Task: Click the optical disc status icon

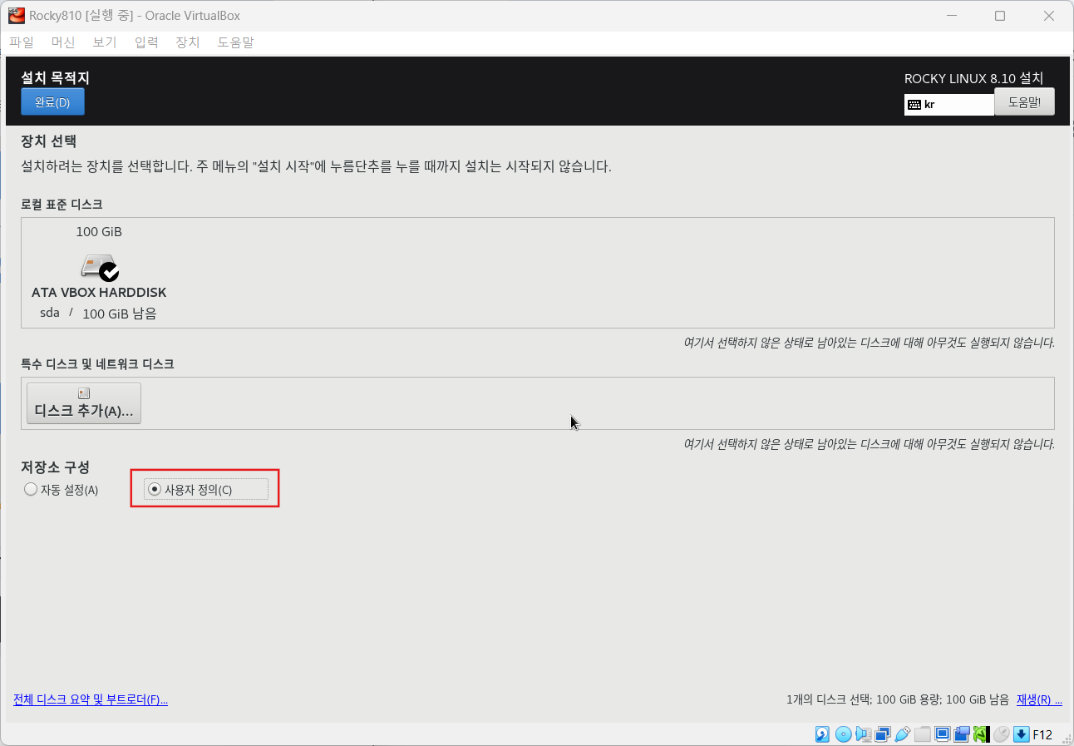Action: 843,734
